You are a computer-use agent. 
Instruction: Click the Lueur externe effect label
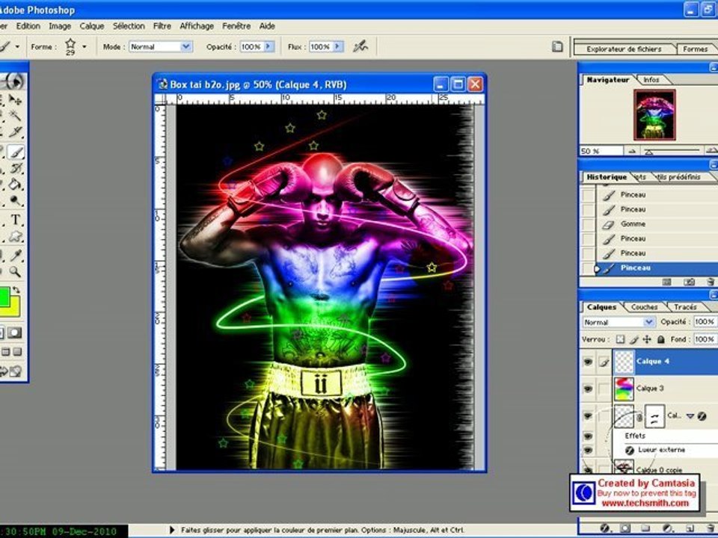click(662, 450)
